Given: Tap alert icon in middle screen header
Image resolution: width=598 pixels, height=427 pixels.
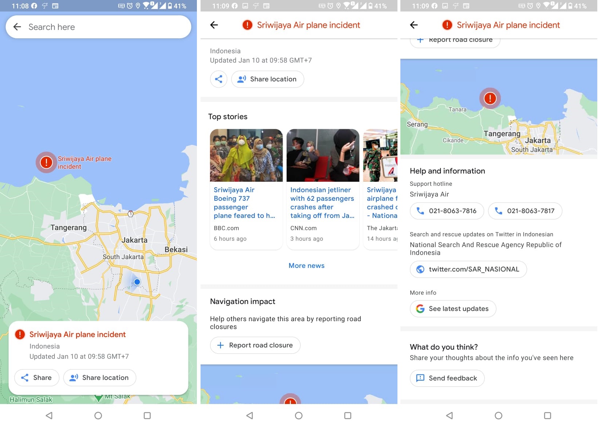Looking at the screenshot, I should 247,25.
